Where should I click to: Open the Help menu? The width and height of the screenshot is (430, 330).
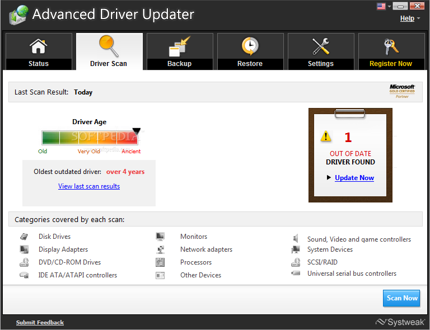(407, 18)
